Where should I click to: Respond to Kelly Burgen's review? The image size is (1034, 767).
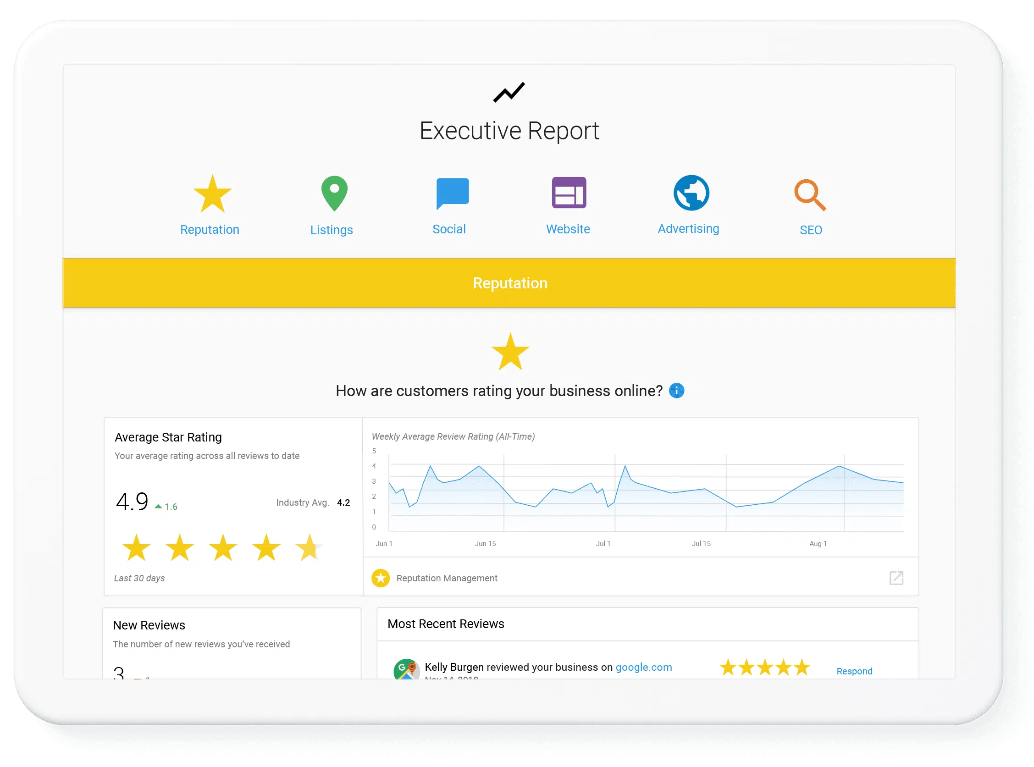854,672
